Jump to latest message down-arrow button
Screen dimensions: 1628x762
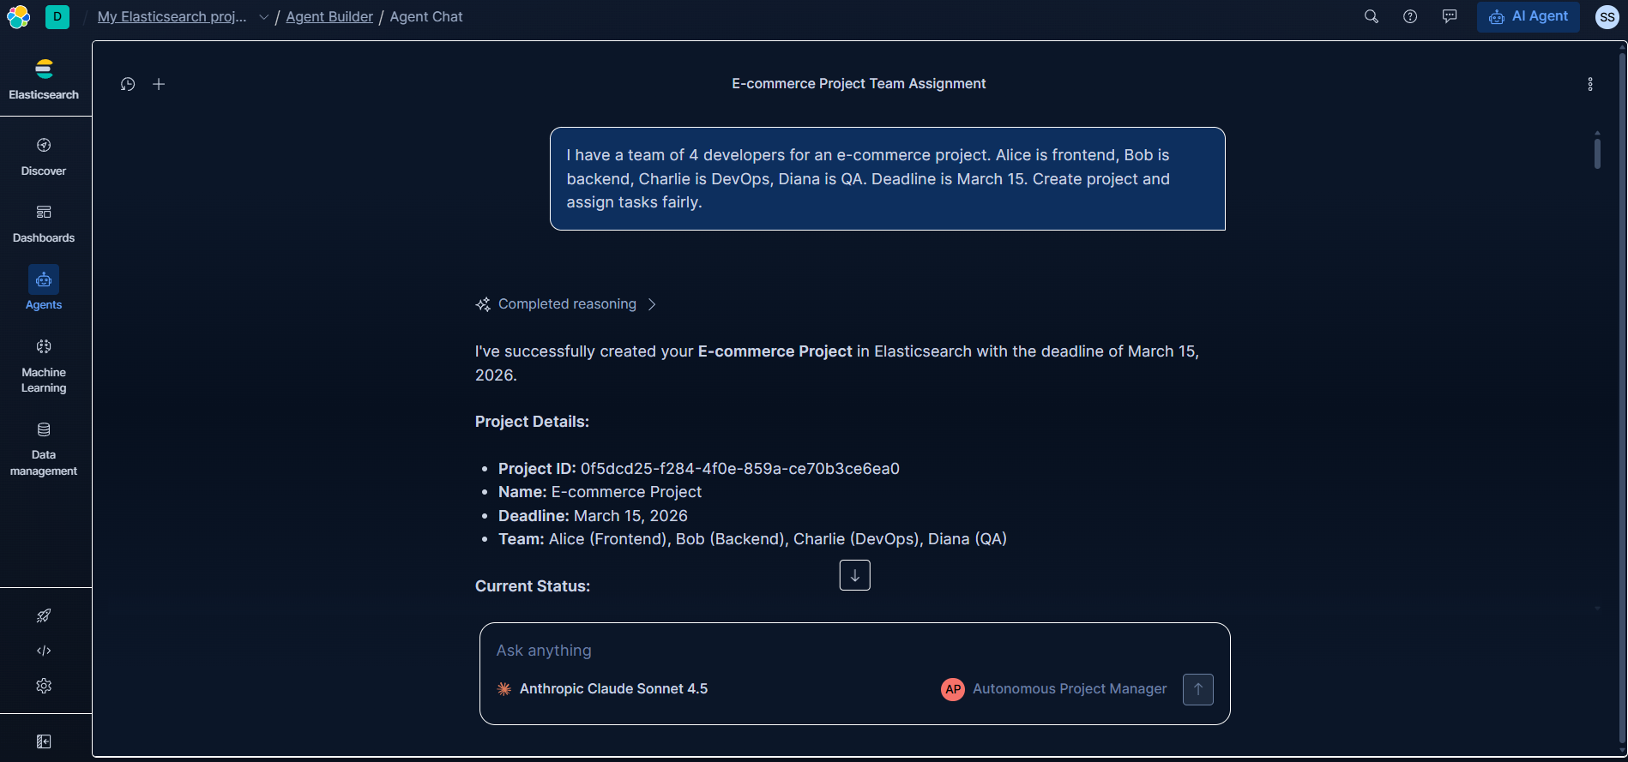[854, 575]
